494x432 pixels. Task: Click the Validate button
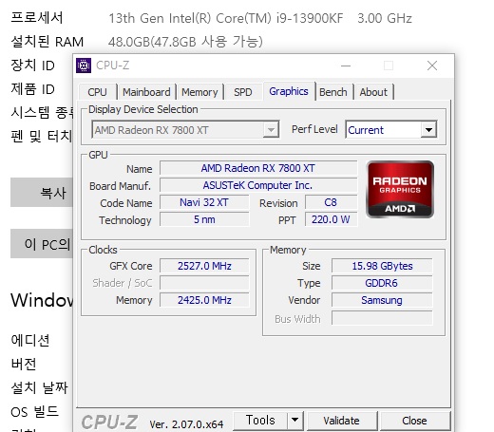(341, 421)
